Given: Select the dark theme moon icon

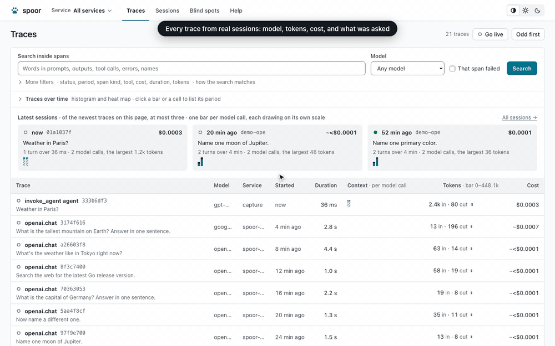Looking at the screenshot, I should [x=537, y=11].
